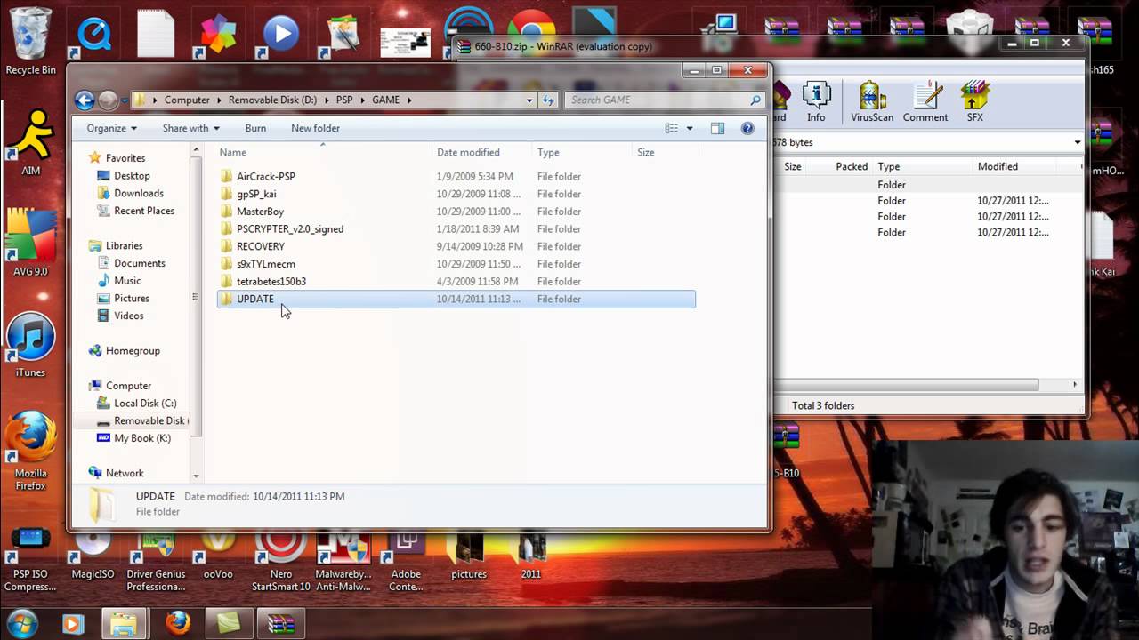Viewport: 1139px width, 640px height.
Task: Click the Explorer back arrow
Action: (85, 100)
